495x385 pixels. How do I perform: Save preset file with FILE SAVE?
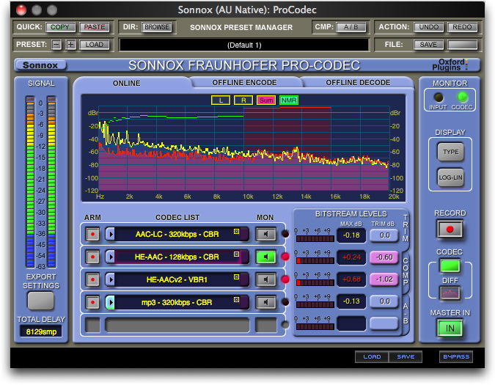pos(429,45)
